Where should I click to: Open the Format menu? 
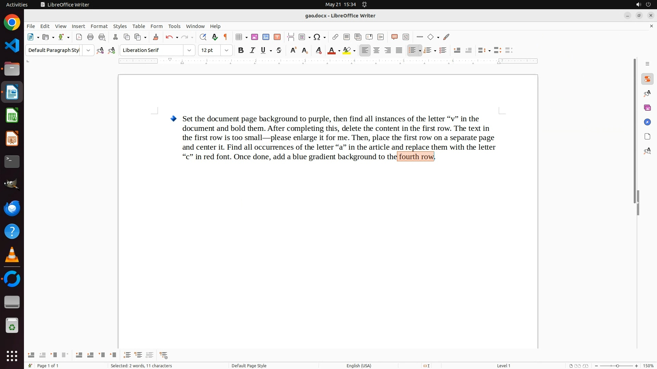pyautogui.click(x=99, y=26)
